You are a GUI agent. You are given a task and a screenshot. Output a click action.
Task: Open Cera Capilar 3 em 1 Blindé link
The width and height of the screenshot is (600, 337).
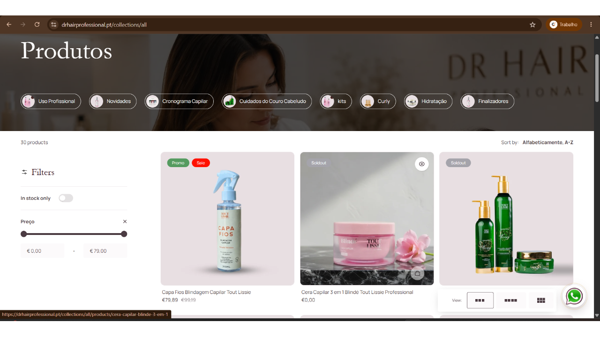pos(357,292)
